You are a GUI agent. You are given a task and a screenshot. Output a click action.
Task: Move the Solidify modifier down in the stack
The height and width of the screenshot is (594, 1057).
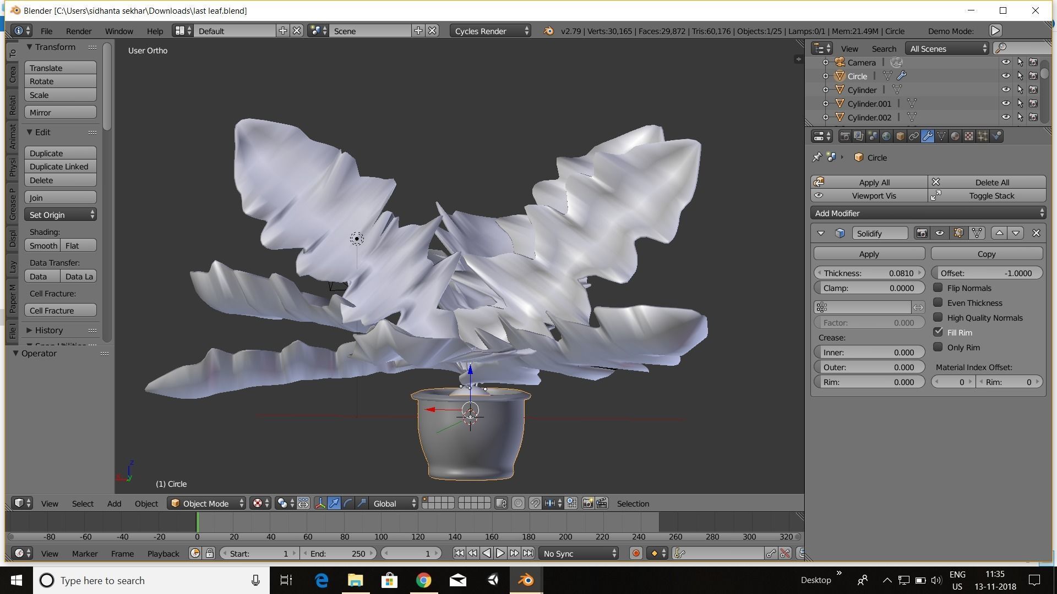click(1016, 233)
